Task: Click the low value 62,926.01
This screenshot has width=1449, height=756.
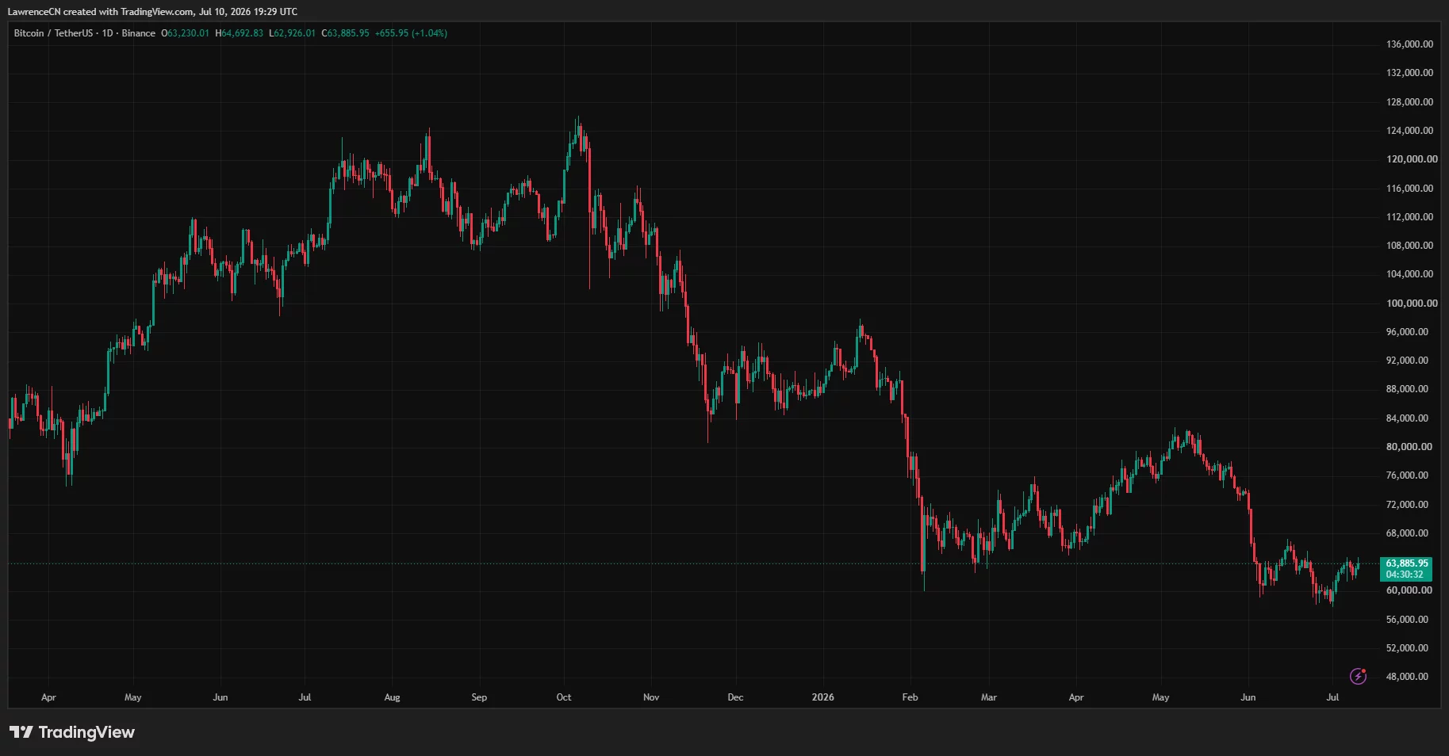Action: pos(293,33)
